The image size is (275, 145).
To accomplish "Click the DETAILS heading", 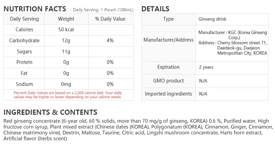I will click(x=155, y=9).
